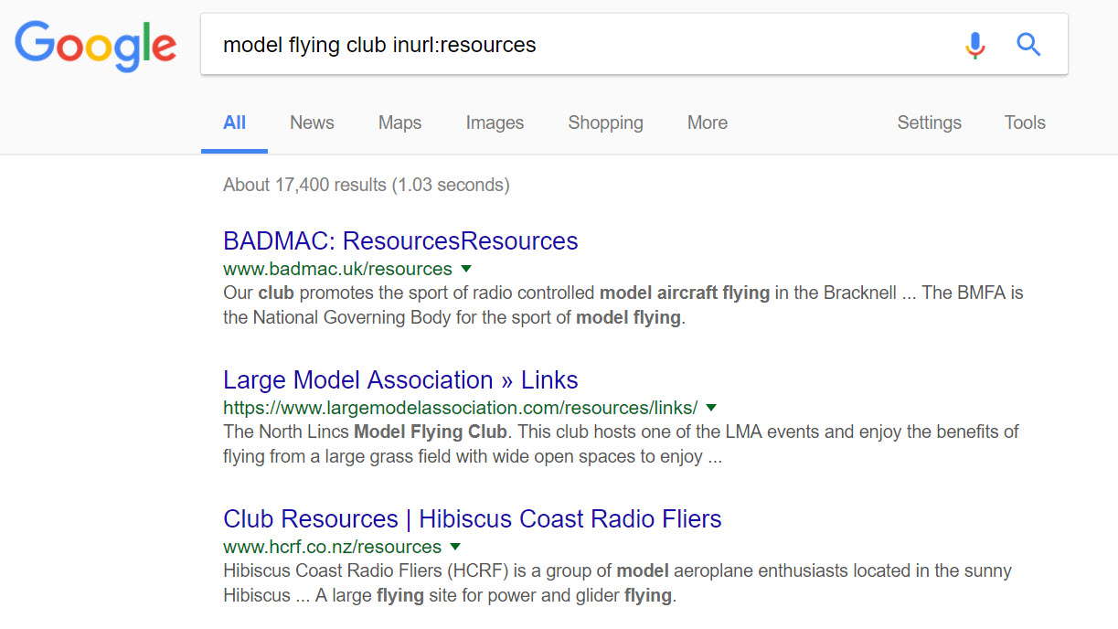Click the snippet describing Hibiscus Coast Radio Fliers (HCRF)
The height and width of the screenshot is (629, 1118).
point(617,582)
